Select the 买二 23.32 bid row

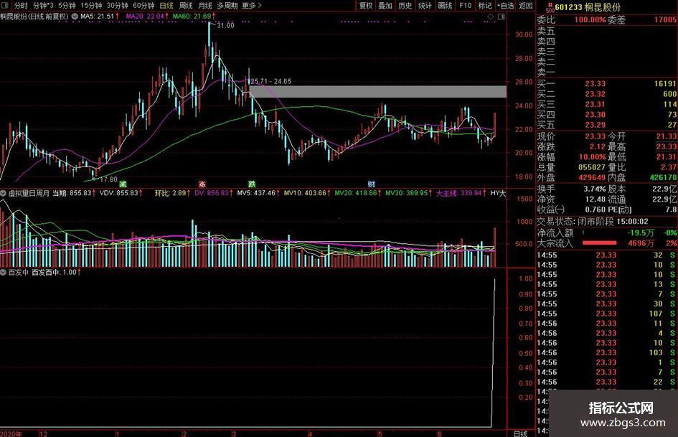coord(606,94)
